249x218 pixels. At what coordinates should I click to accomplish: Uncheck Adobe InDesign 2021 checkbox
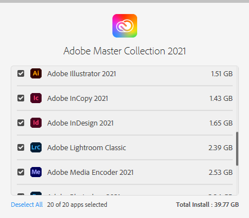[21, 123]
